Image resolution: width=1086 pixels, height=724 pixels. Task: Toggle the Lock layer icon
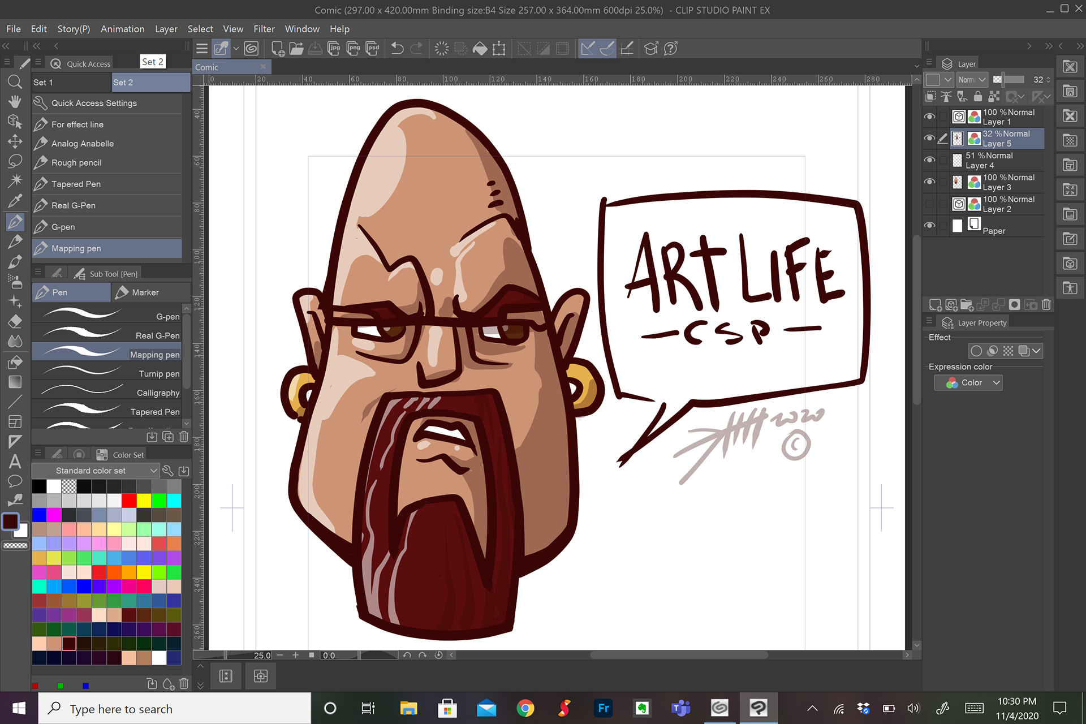[978, 97]
